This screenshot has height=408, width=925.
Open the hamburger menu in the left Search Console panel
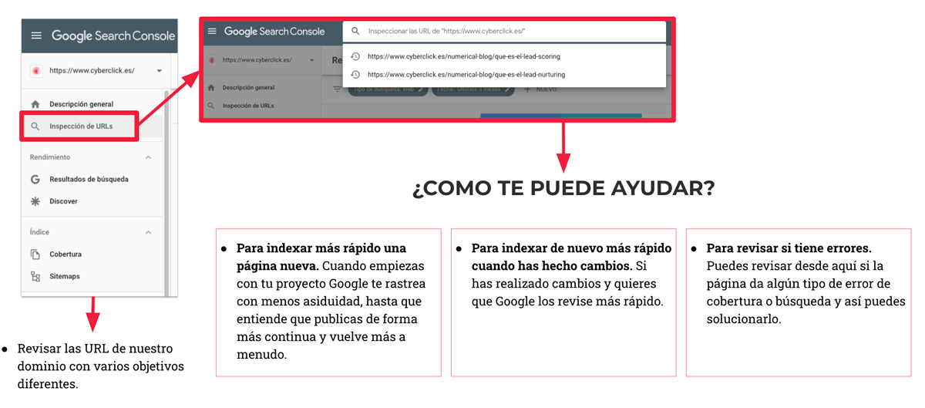36,35
